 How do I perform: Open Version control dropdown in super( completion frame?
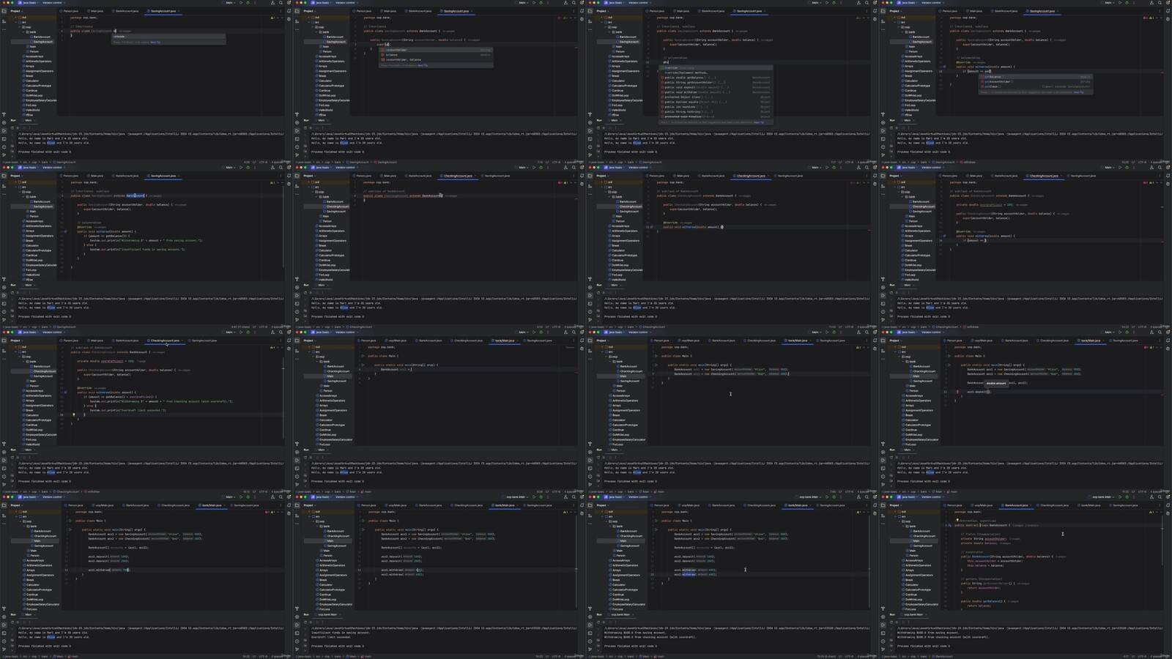coord(346,3)
